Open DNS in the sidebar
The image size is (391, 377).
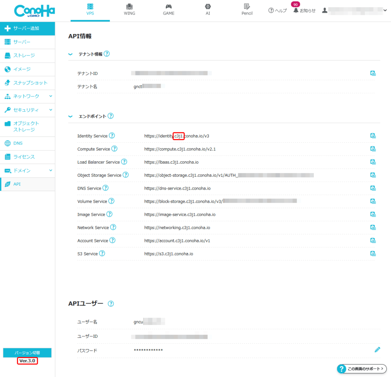[27, 143]
